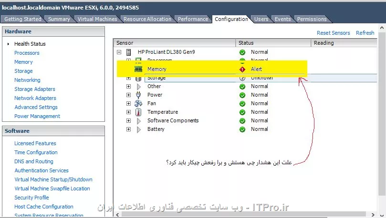Image resolution: width=386 pixels, height=218 pixels.
Task: Select the Software Components row label
Action: [x=173, y=121]
